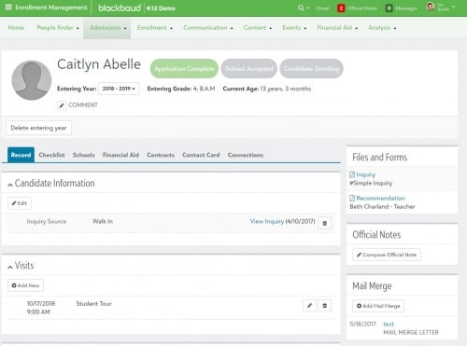Image resolution: width=467 pixels, height=346 pixels.
Task: Switch to the Financial Aid record tab
Action: pos(120,155)
